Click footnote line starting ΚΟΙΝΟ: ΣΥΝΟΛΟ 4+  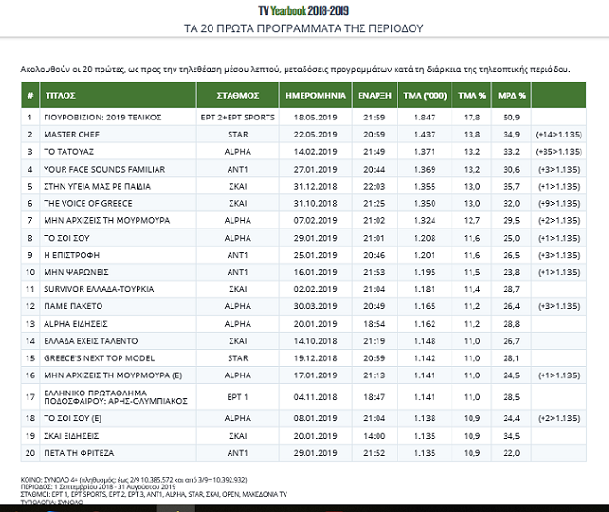click(134, 480)
